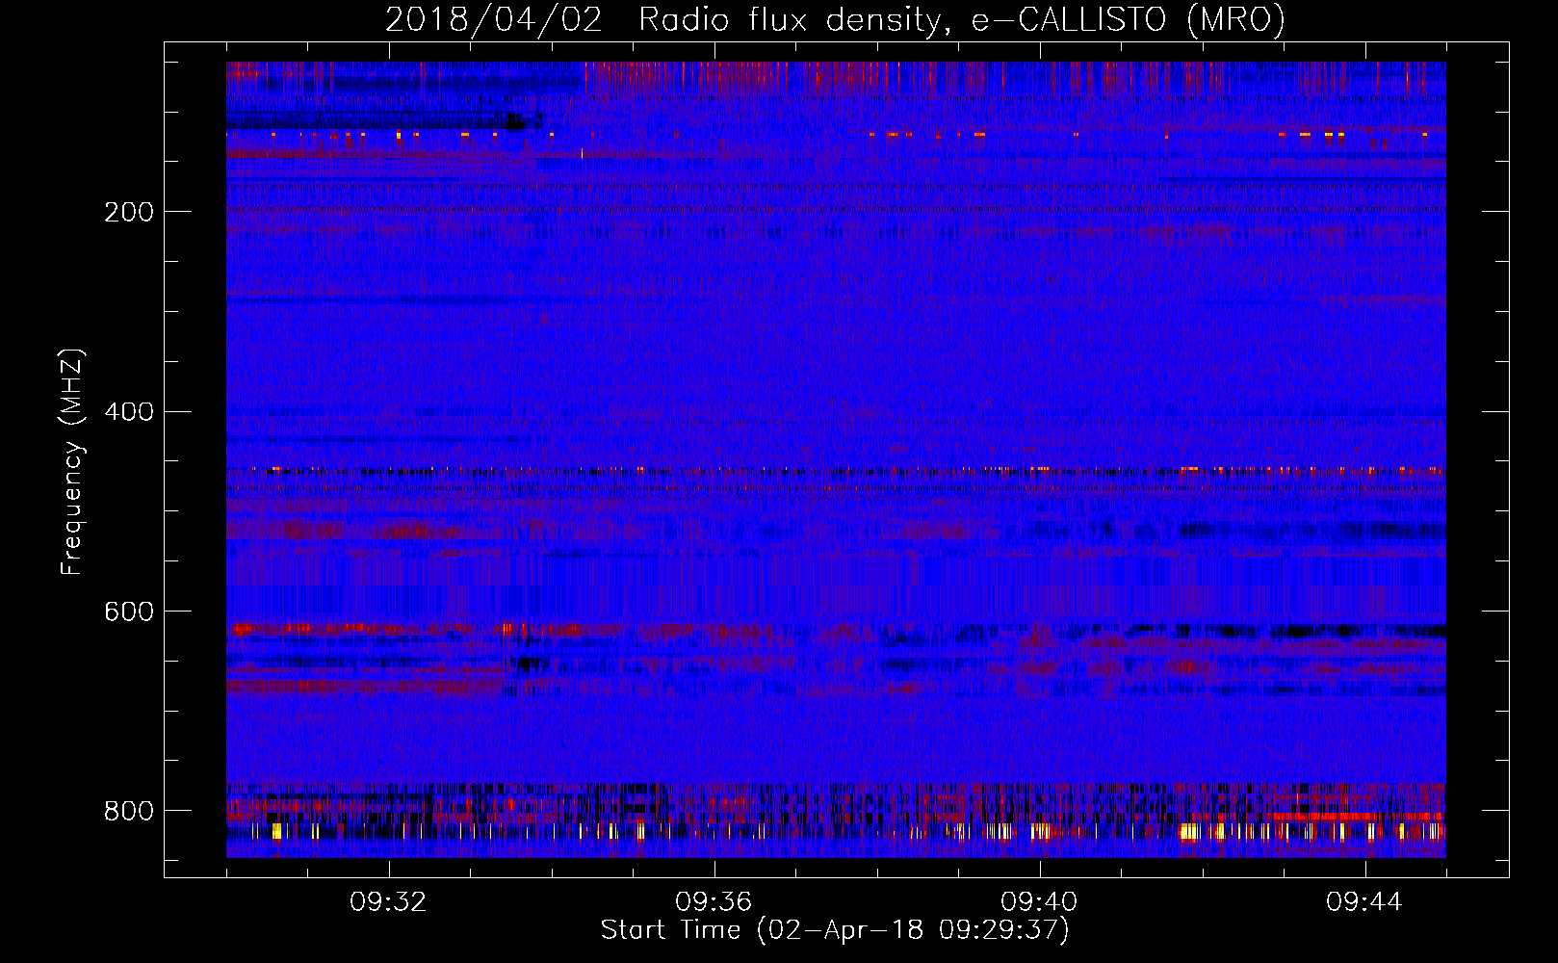Select the 800 frequency tick label

129,811
